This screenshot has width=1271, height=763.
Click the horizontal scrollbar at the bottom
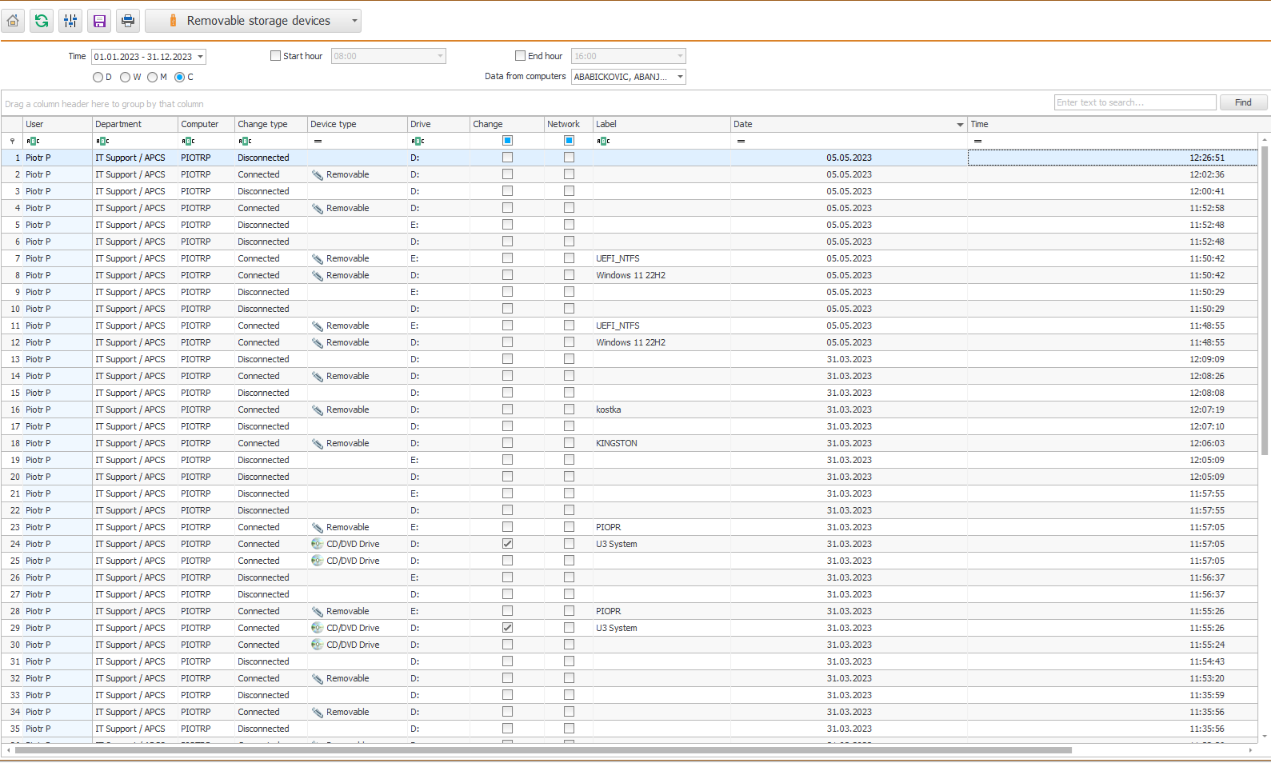544,750
